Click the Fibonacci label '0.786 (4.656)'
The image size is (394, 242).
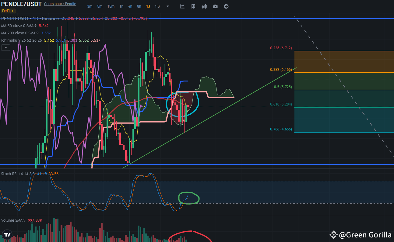point(281,129)
